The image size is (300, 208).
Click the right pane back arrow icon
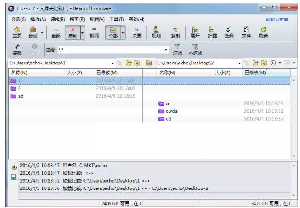pyautogui.click(x=273, y=63)
